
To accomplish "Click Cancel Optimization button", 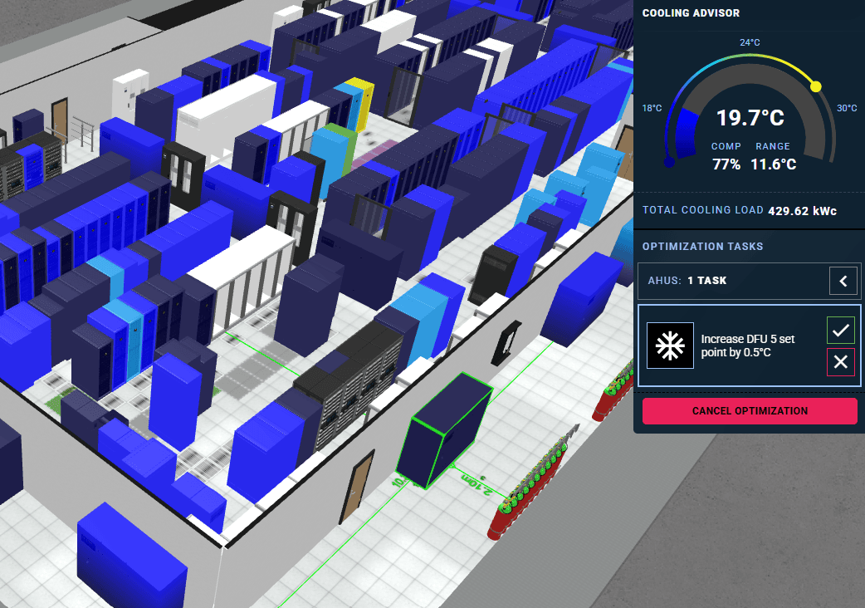I will pos(750,411).
